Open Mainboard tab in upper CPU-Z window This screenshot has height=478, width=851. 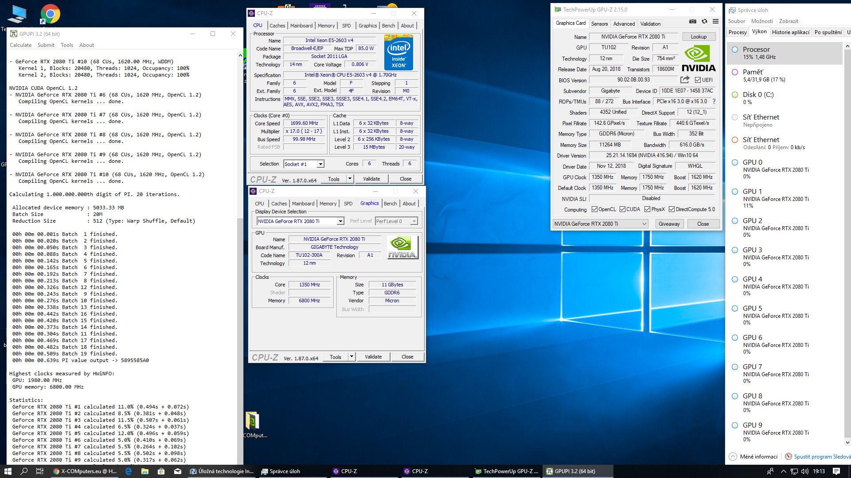301,26
